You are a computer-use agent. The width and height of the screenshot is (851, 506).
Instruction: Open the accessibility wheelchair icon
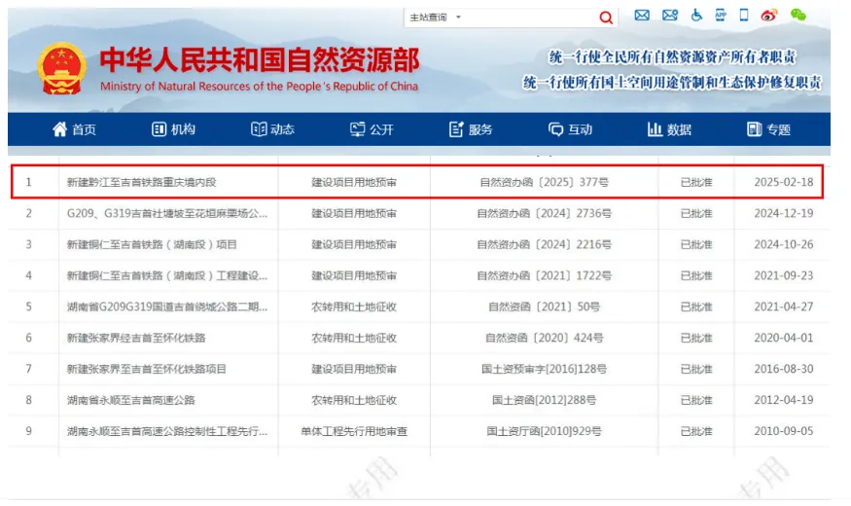click(x=696, y=16)
